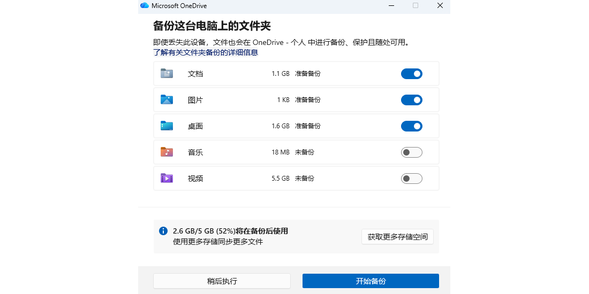Viewport: 589px width, 294px height.
Task: Open 了解有关文件夹备份的详细信息 link
Action: point(206,52)
